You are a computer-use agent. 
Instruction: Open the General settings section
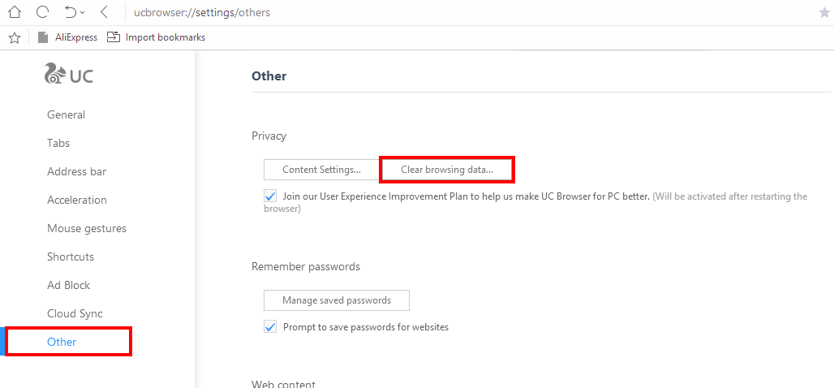pos(66,114)
